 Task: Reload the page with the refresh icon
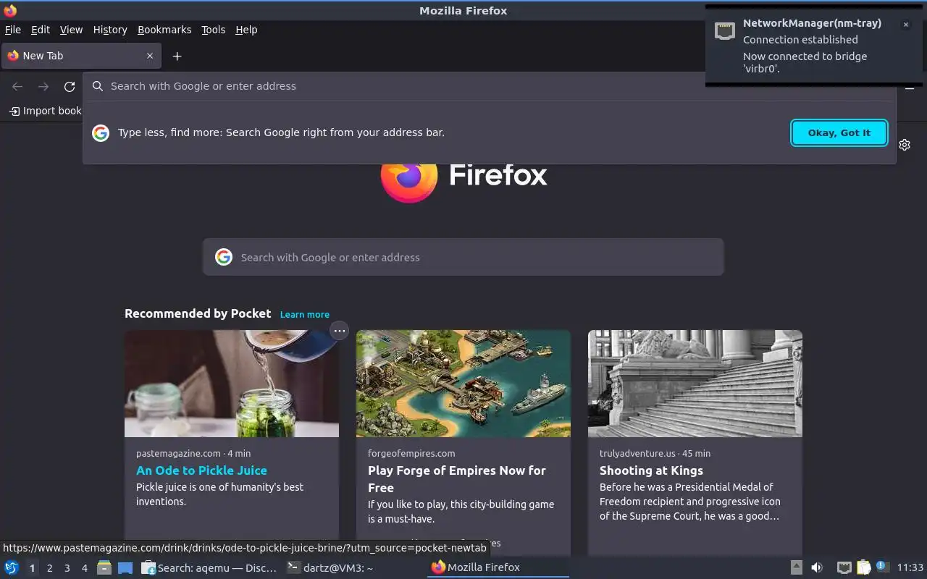coord(70,87)
